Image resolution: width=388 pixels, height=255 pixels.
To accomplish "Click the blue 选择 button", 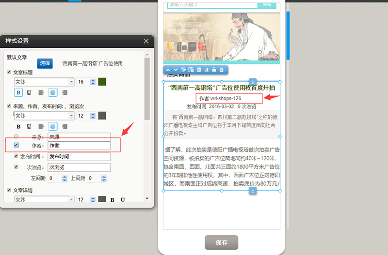I will click(45, 63).
